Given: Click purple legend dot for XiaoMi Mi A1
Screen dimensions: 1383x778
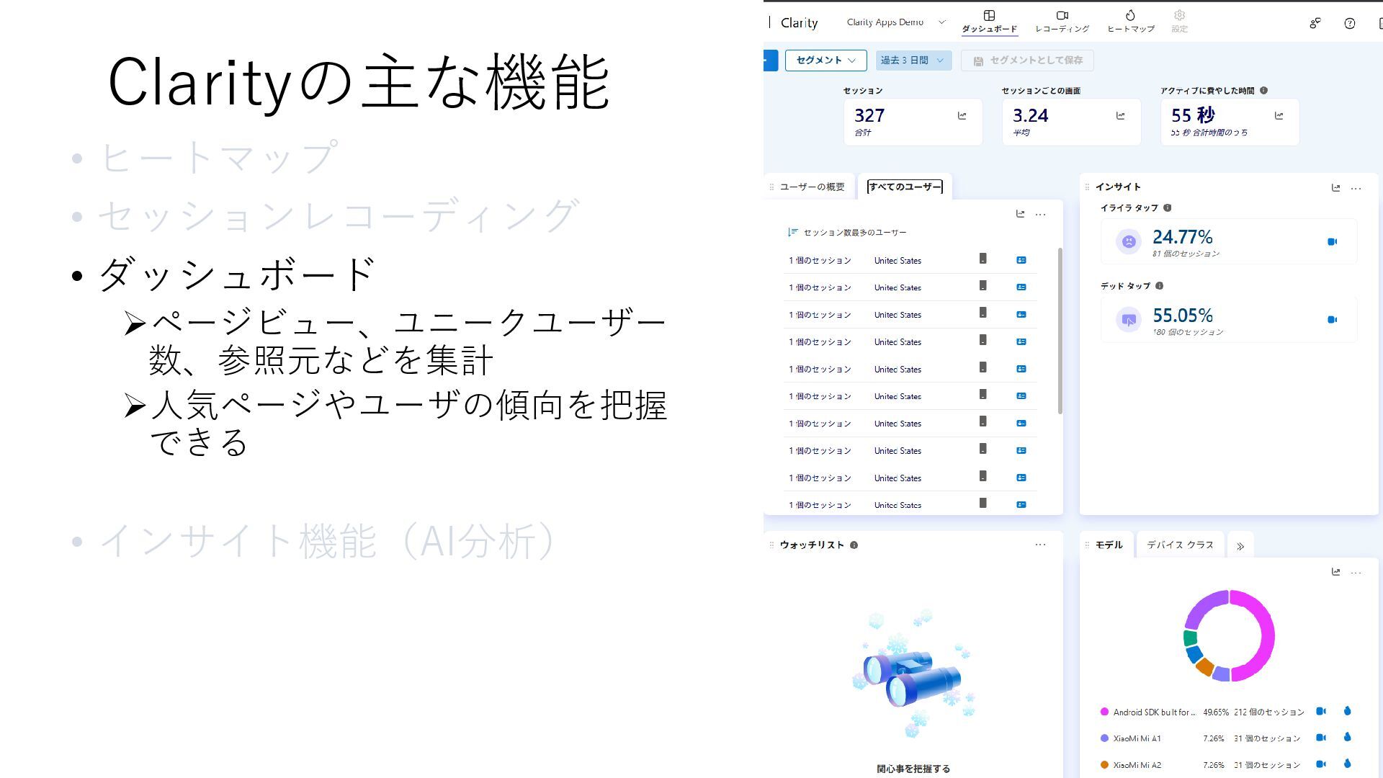Looking at the screenshot, I should (1104, 738).
